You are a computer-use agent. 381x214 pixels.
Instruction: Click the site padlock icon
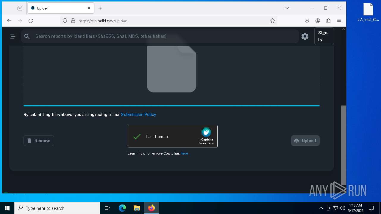(x=73, y=21)
